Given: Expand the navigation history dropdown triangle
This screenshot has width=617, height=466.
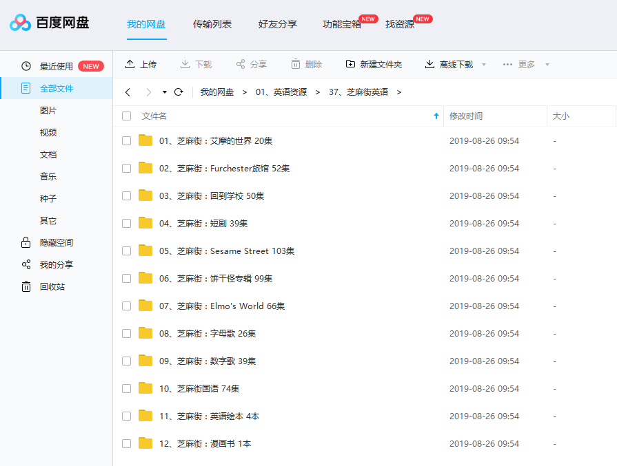Looking at the screenshot, I should pyautogui.click(x=165, y=92).
